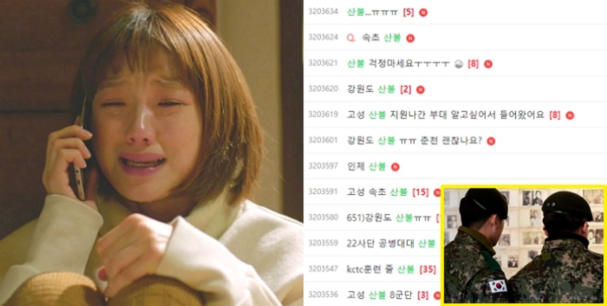Open the 속초 산불 question post

tap(381, 38)
